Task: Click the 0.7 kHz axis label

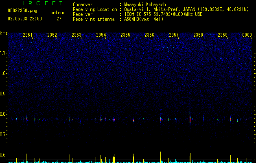Action: click(x=3, y=134)
